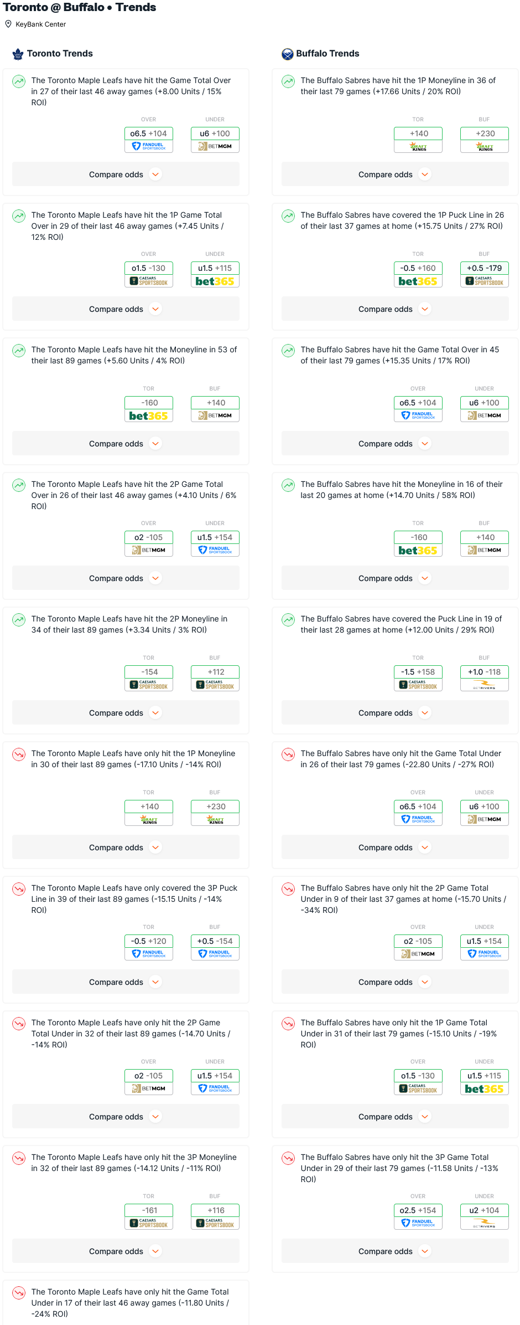Click the Toronto Trends heading
The width and height of the screenshot is (520, 1325).
click(60, 54)
